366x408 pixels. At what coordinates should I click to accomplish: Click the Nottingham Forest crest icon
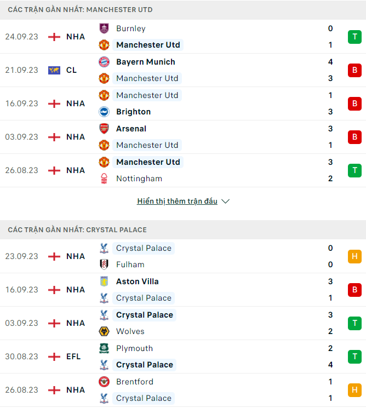(x=104, y=179)
